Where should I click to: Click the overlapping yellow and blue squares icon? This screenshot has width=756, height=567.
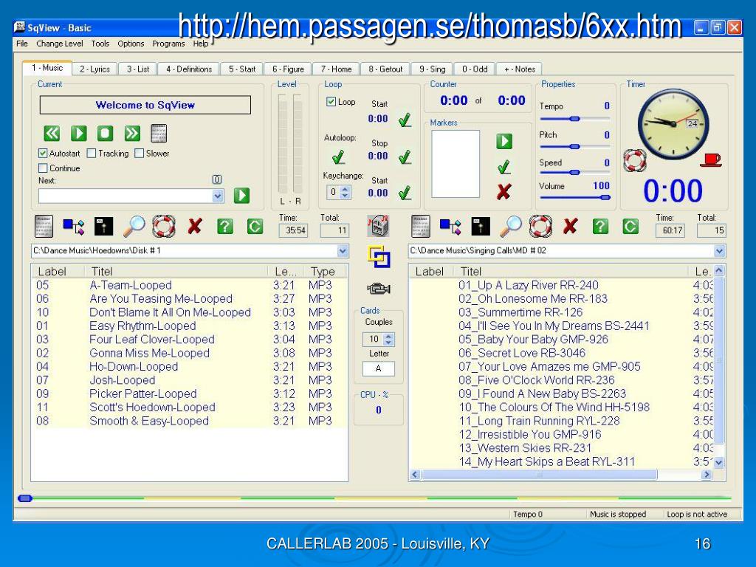(379, 256)
